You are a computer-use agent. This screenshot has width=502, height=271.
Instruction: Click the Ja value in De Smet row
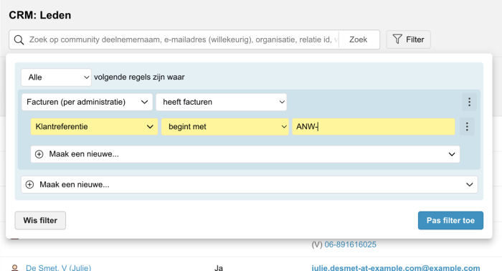point(218,268)
